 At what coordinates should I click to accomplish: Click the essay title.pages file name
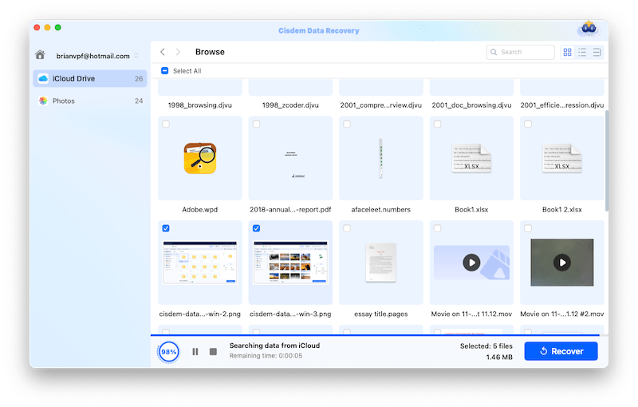[x=381, y=314]
